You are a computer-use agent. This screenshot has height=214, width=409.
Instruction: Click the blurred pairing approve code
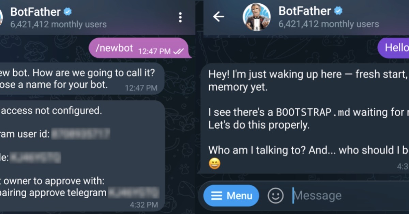[134, 193]
